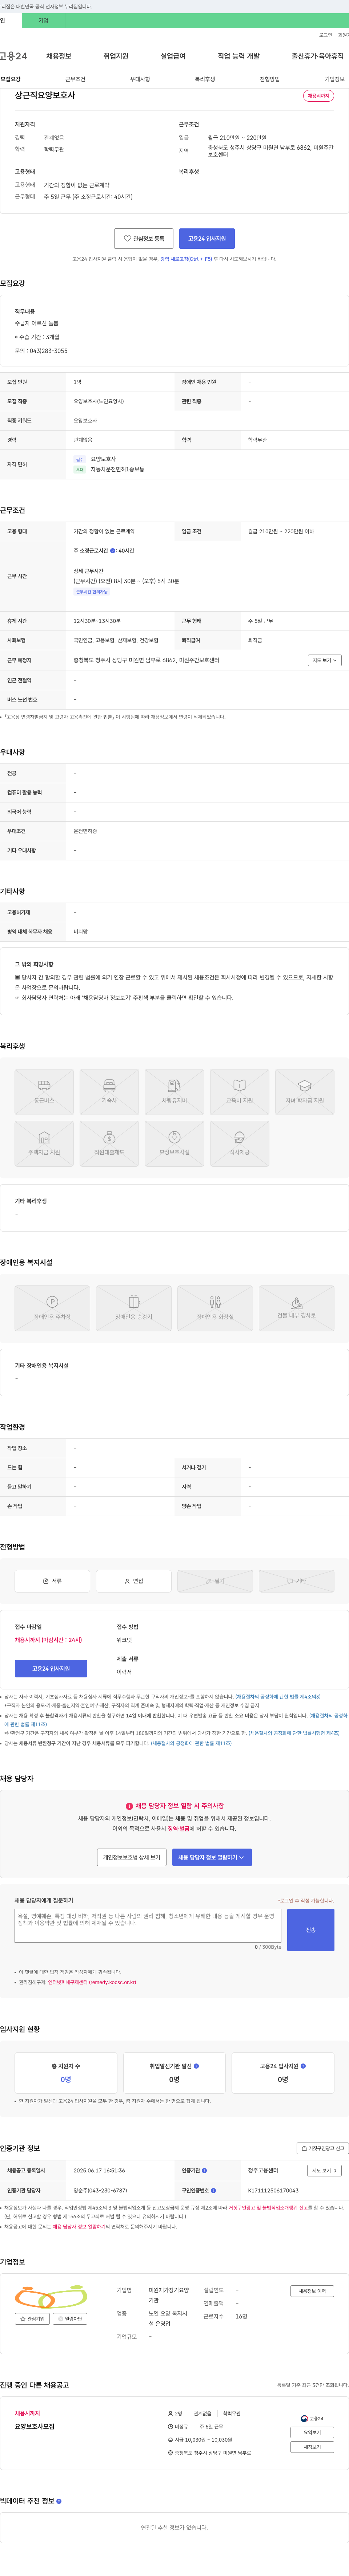Screen dimensions: 349x2576
Task: Click 고용24 입사지원 under 접수 마감일
Action: click(51, 1668)
